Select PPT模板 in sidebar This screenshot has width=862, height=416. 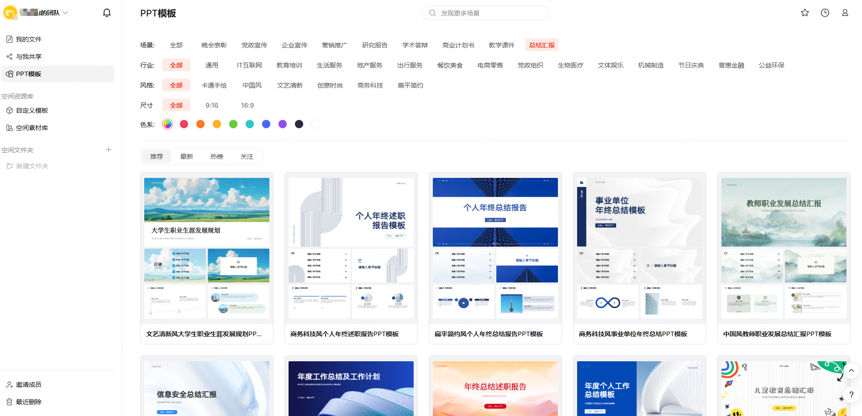(x=58, y=74)
